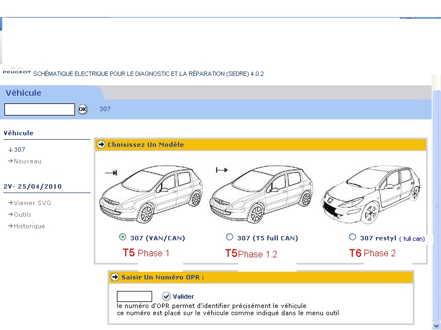Click the 'Véhicule' sidebar heading
Viewport: 441px width, 330px height.
point(18,133)
